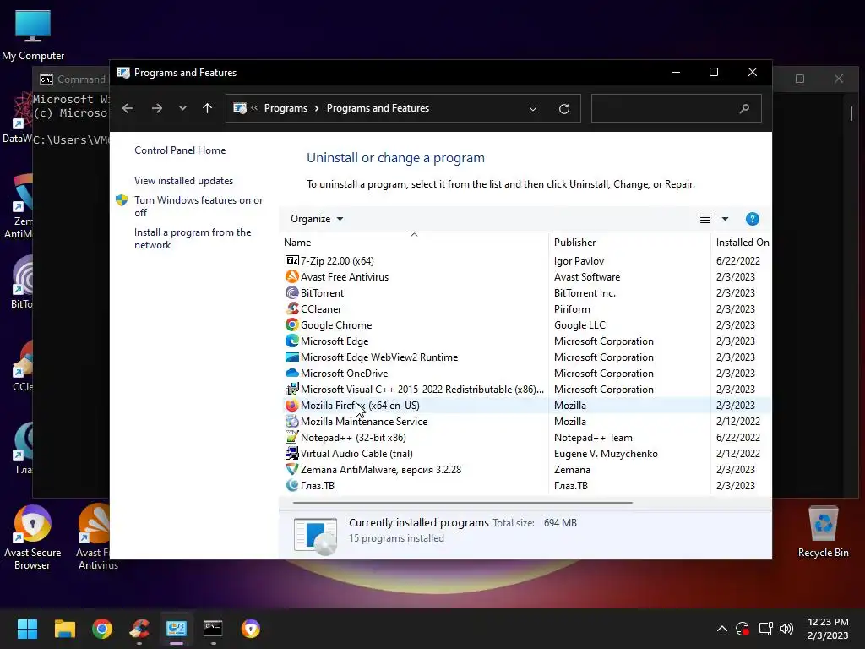The height and width of the screenshot is (649, 865).
Task: Open the Avast Secure Browser desktop shortcut
Action: click(33, 537)
